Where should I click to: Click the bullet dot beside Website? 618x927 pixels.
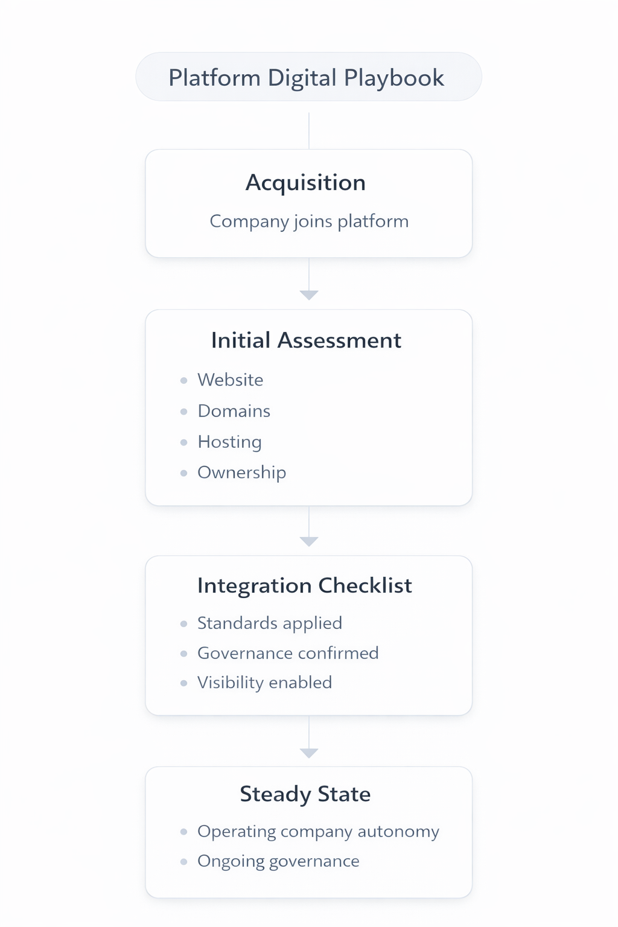pos(184,380)
